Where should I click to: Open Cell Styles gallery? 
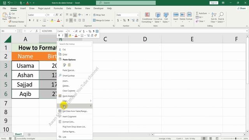[x=166, y=17]
